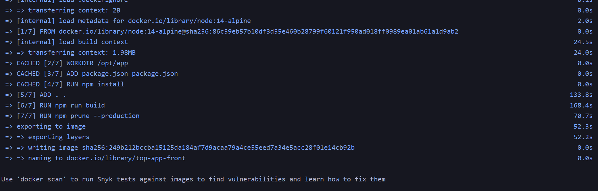The width and height of the screenshot is (598, 191).
Task: Click the 'exporting to image' line
Action: click(x=51, y=126)
